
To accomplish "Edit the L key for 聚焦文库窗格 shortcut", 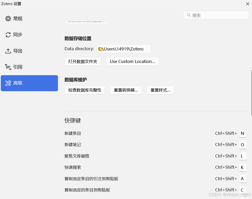I will (243, 156).
